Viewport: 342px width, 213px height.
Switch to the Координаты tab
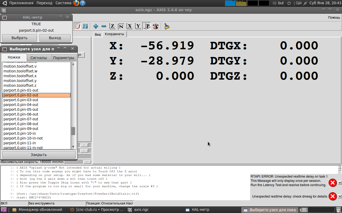click(114, 34)
